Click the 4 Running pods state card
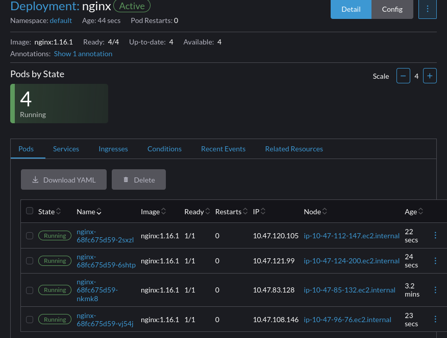 tap(59, 103)
